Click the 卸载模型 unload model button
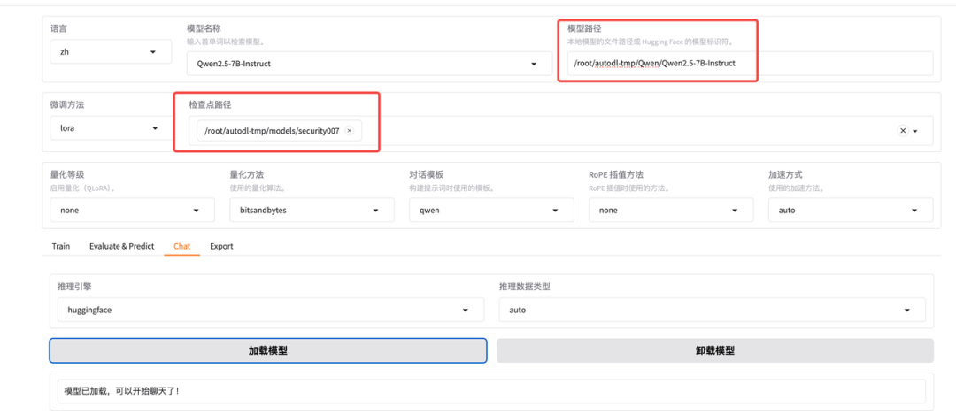Image resolution: width=956 pixels, height=415 pixels. click(x=714, y=351)
